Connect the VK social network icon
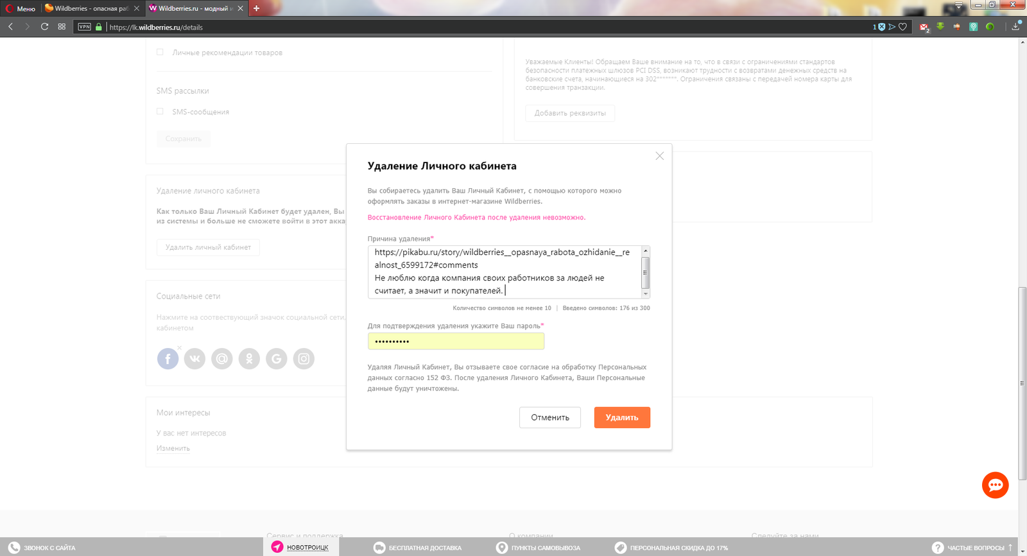The image size is (1027, 556). coord(194,359)
